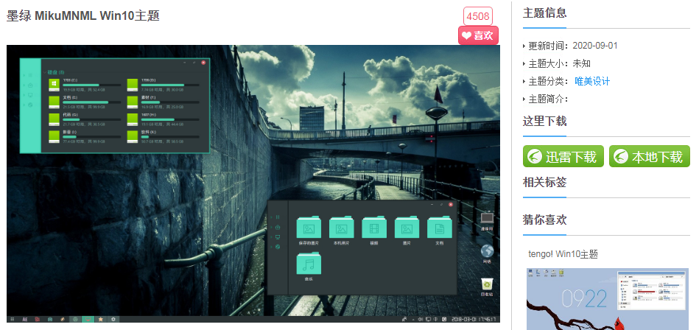Click the tengo! theme preview thumbnail
The height and width of the screenshot is (330, 699).
[608, 298]
